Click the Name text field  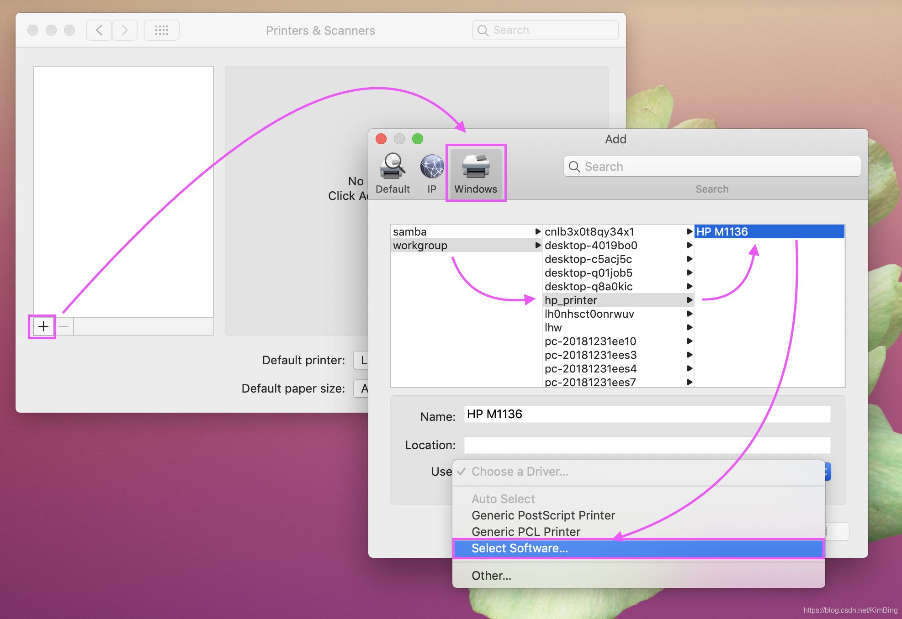point(647,414)
